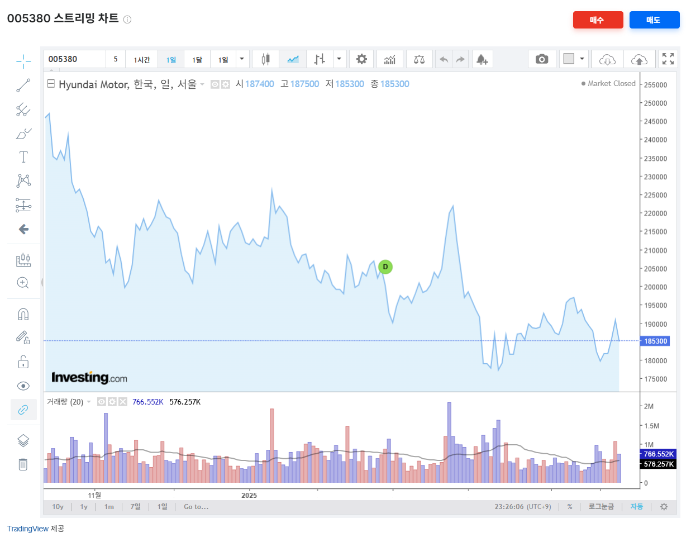This screenshot has width=691, height=542.
Task: Click the redo arrow
Action: click(460, 59)
